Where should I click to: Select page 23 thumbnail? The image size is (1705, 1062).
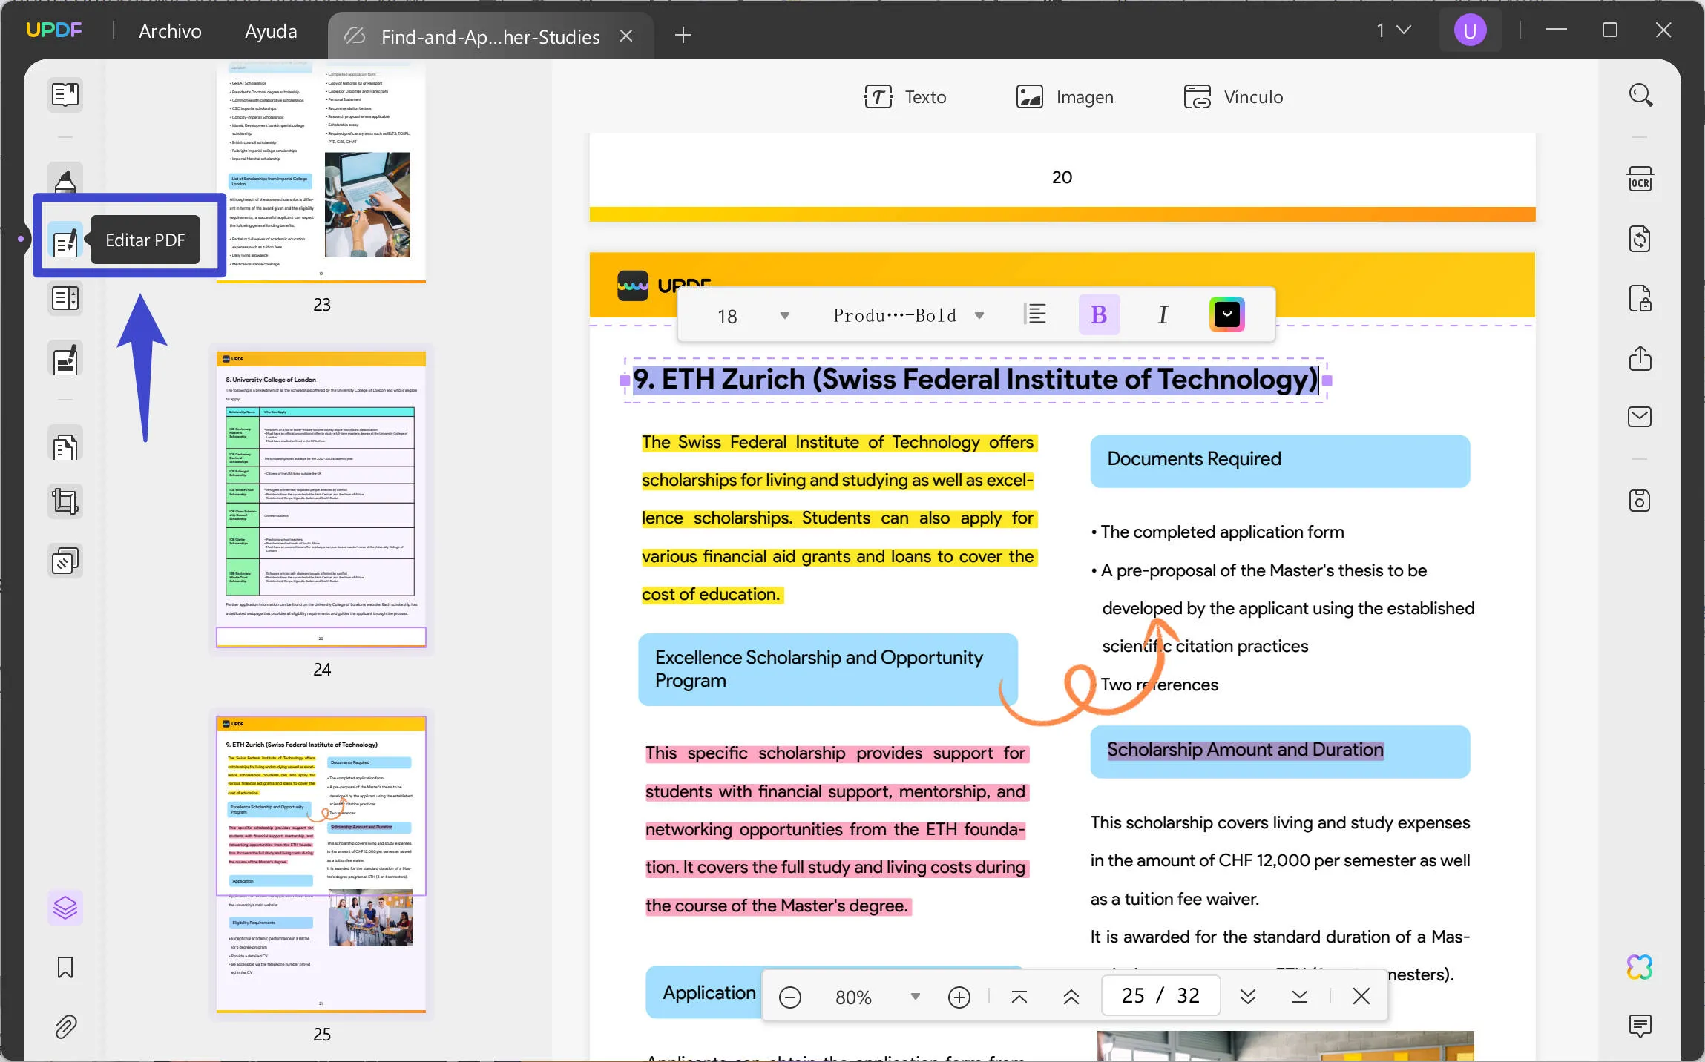click(x=321, y=172)
